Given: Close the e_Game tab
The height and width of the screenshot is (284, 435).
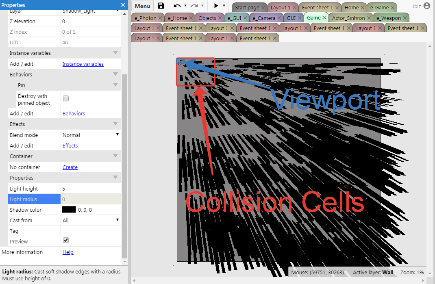Looking at the screenshot, I should coord(393,8).
